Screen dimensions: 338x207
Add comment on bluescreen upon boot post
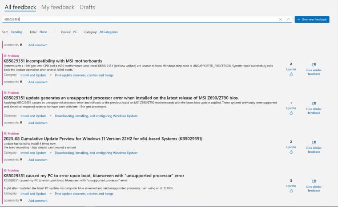coord(38,200)
